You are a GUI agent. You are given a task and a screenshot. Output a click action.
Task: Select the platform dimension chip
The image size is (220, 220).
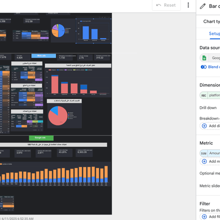[x=210, y=95]
